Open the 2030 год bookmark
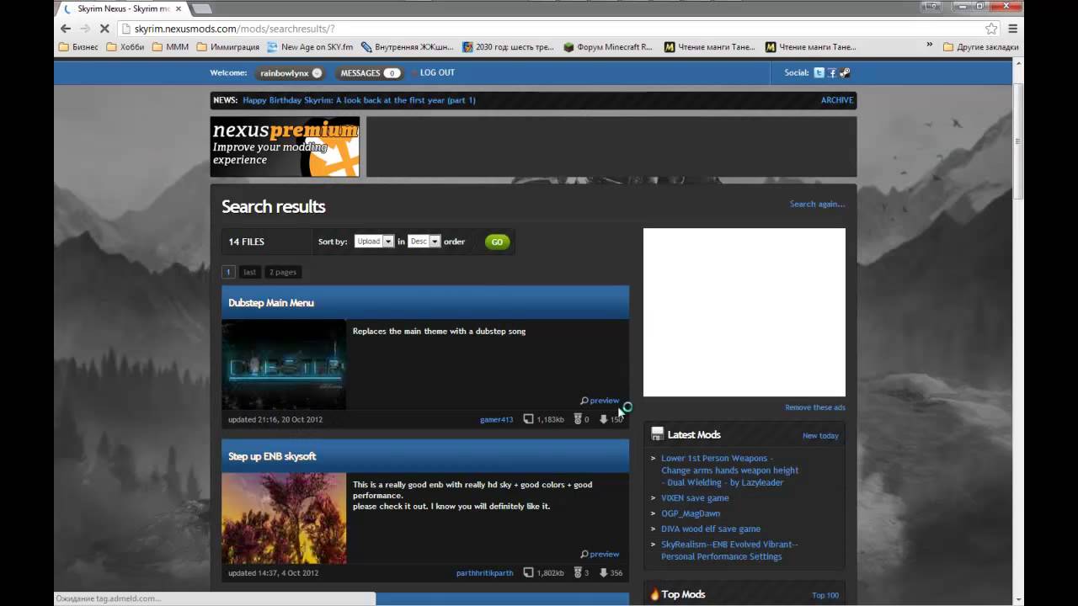 (x=508, y=47)
